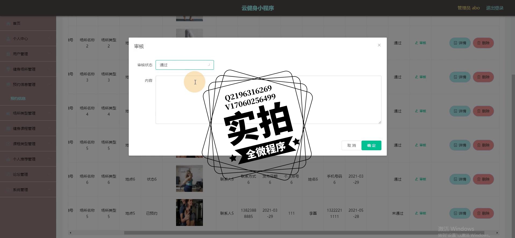Click the icon beside 用户管理
This screenshot has width=515, height=238.
tap(8, 54)
